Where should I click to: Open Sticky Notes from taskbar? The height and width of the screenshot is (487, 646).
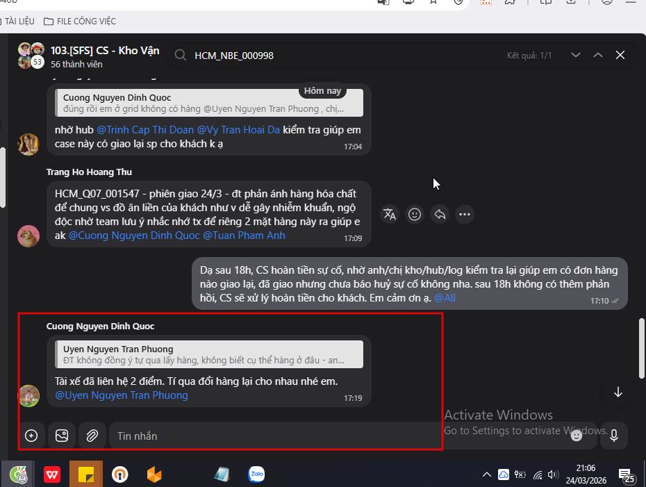(x=85, y=474)
